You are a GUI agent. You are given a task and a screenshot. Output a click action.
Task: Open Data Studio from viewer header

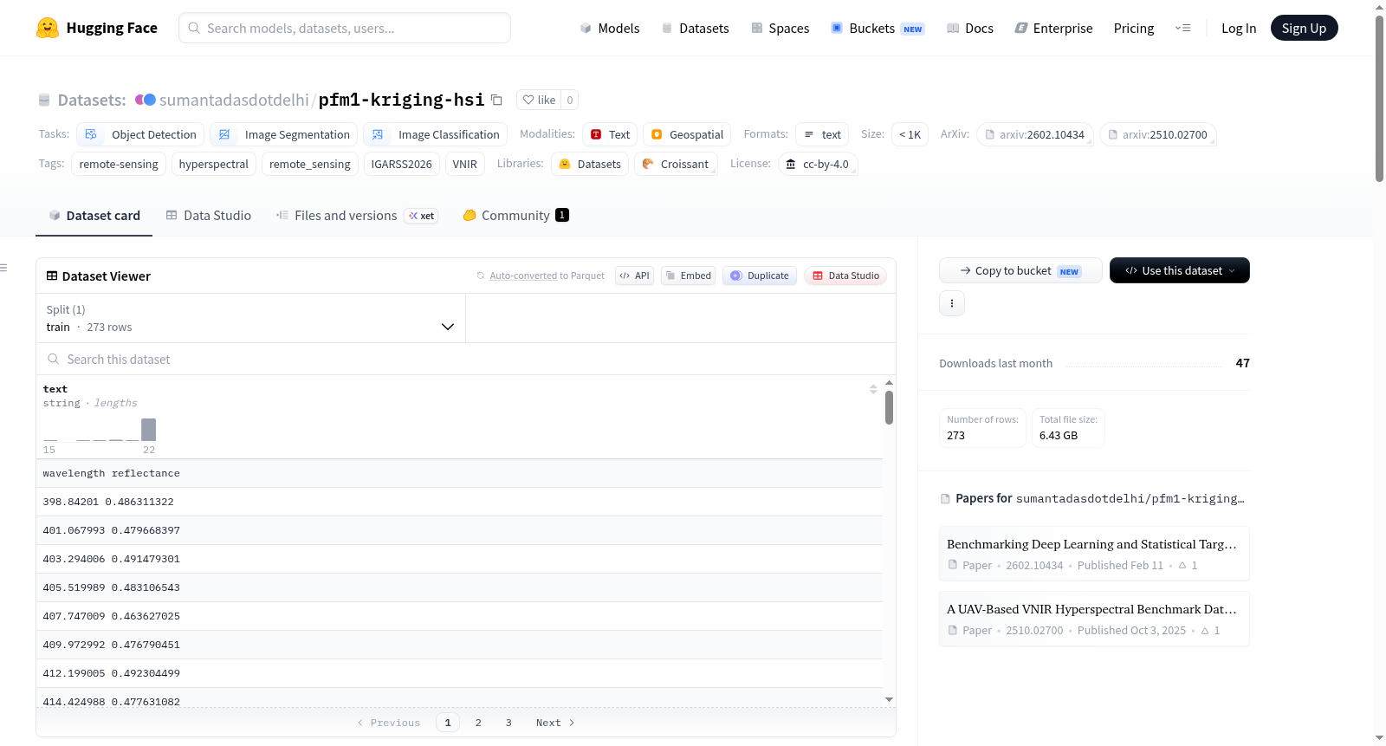[845, 276]
